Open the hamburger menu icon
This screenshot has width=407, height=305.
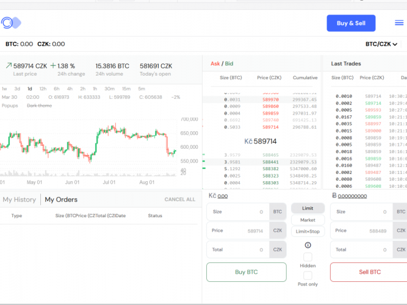399,23
